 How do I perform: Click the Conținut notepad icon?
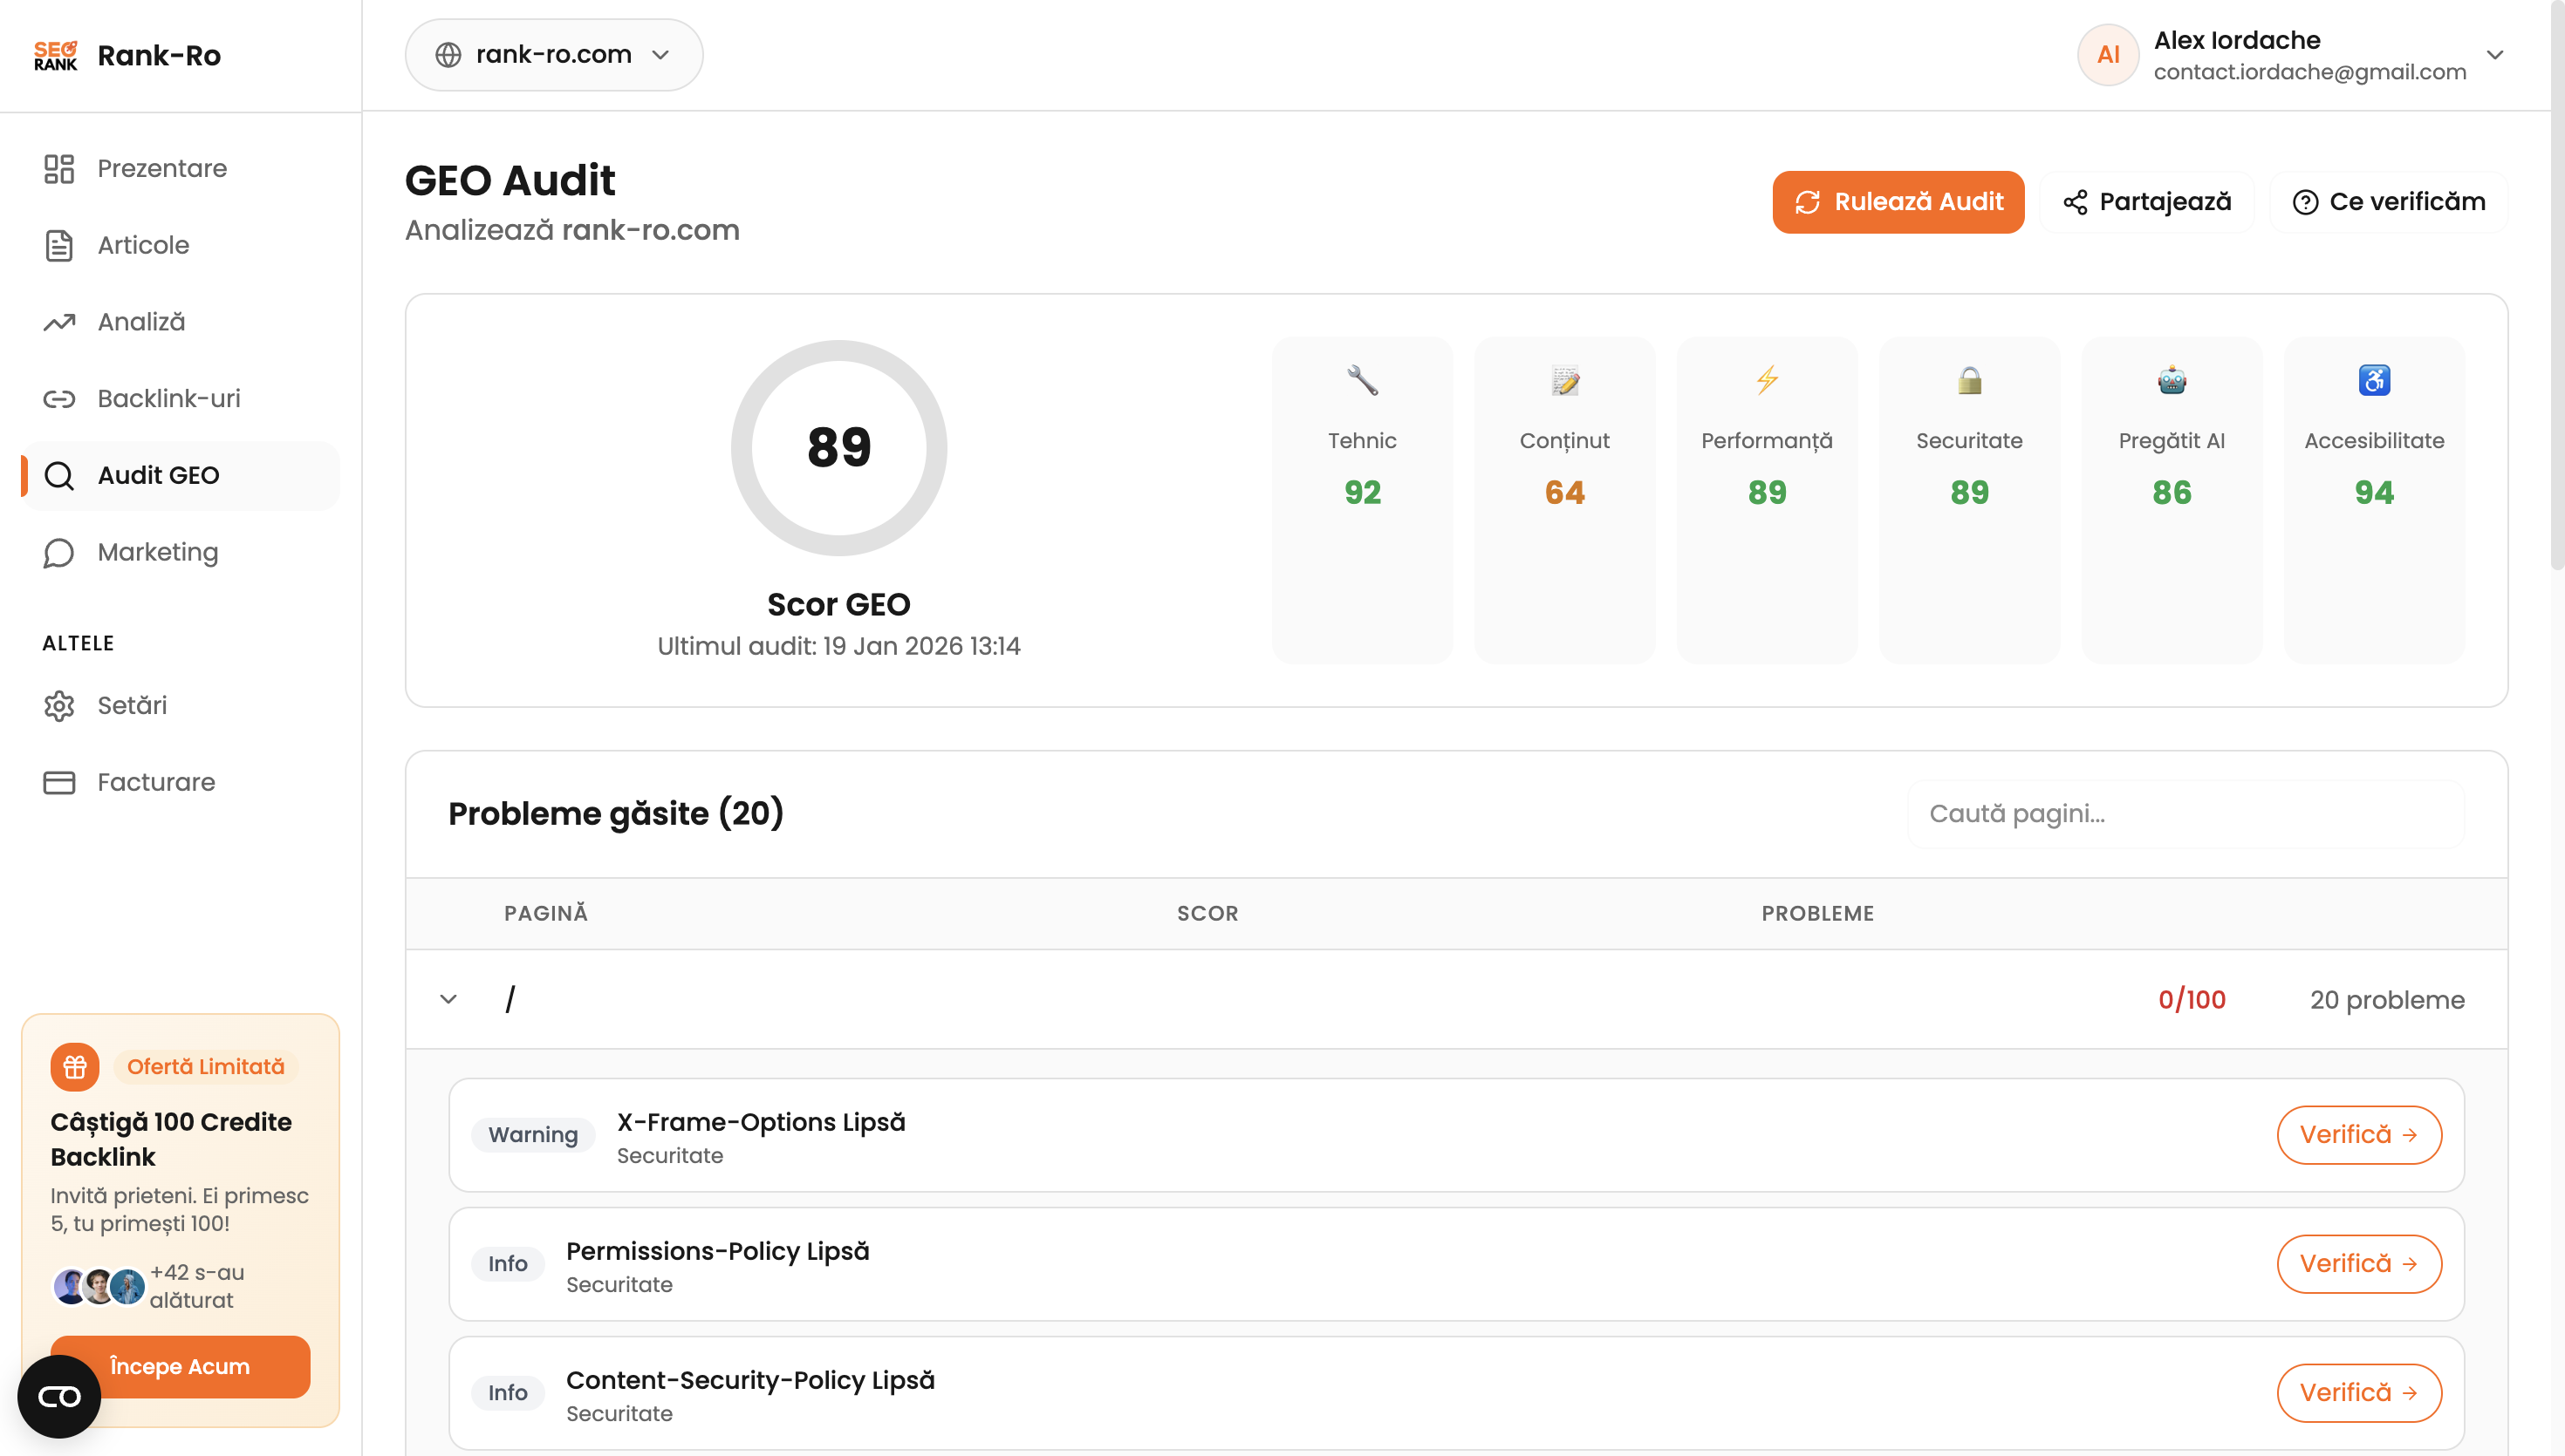[1564, 380]
